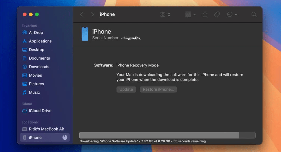The image size is (281, 152).
Task: Click the Music note icon
Action: [25, 92]
